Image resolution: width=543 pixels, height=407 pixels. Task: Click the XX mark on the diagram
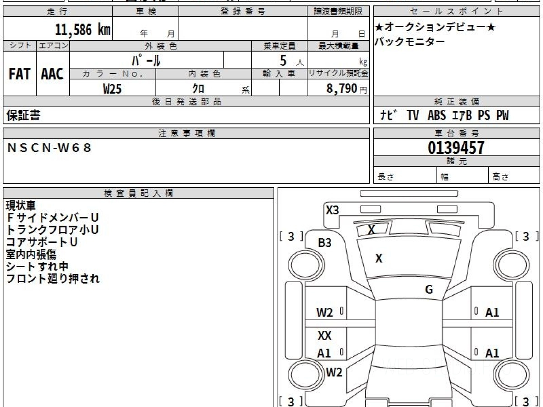point(324,336)
